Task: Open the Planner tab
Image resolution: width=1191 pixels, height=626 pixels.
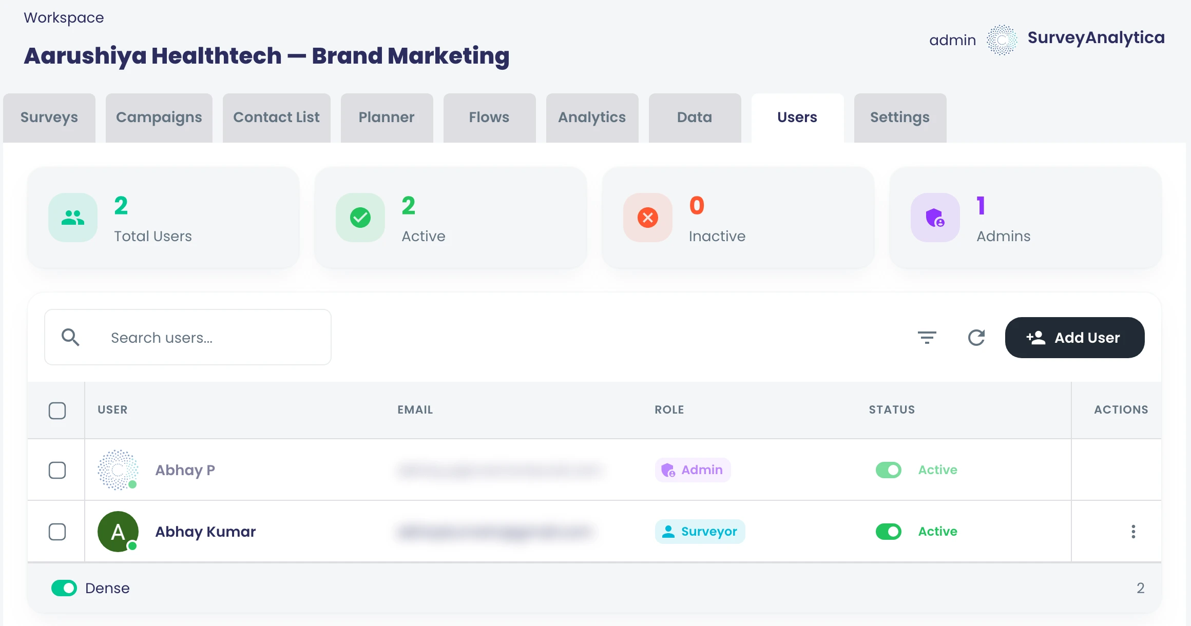Action: 387,118
